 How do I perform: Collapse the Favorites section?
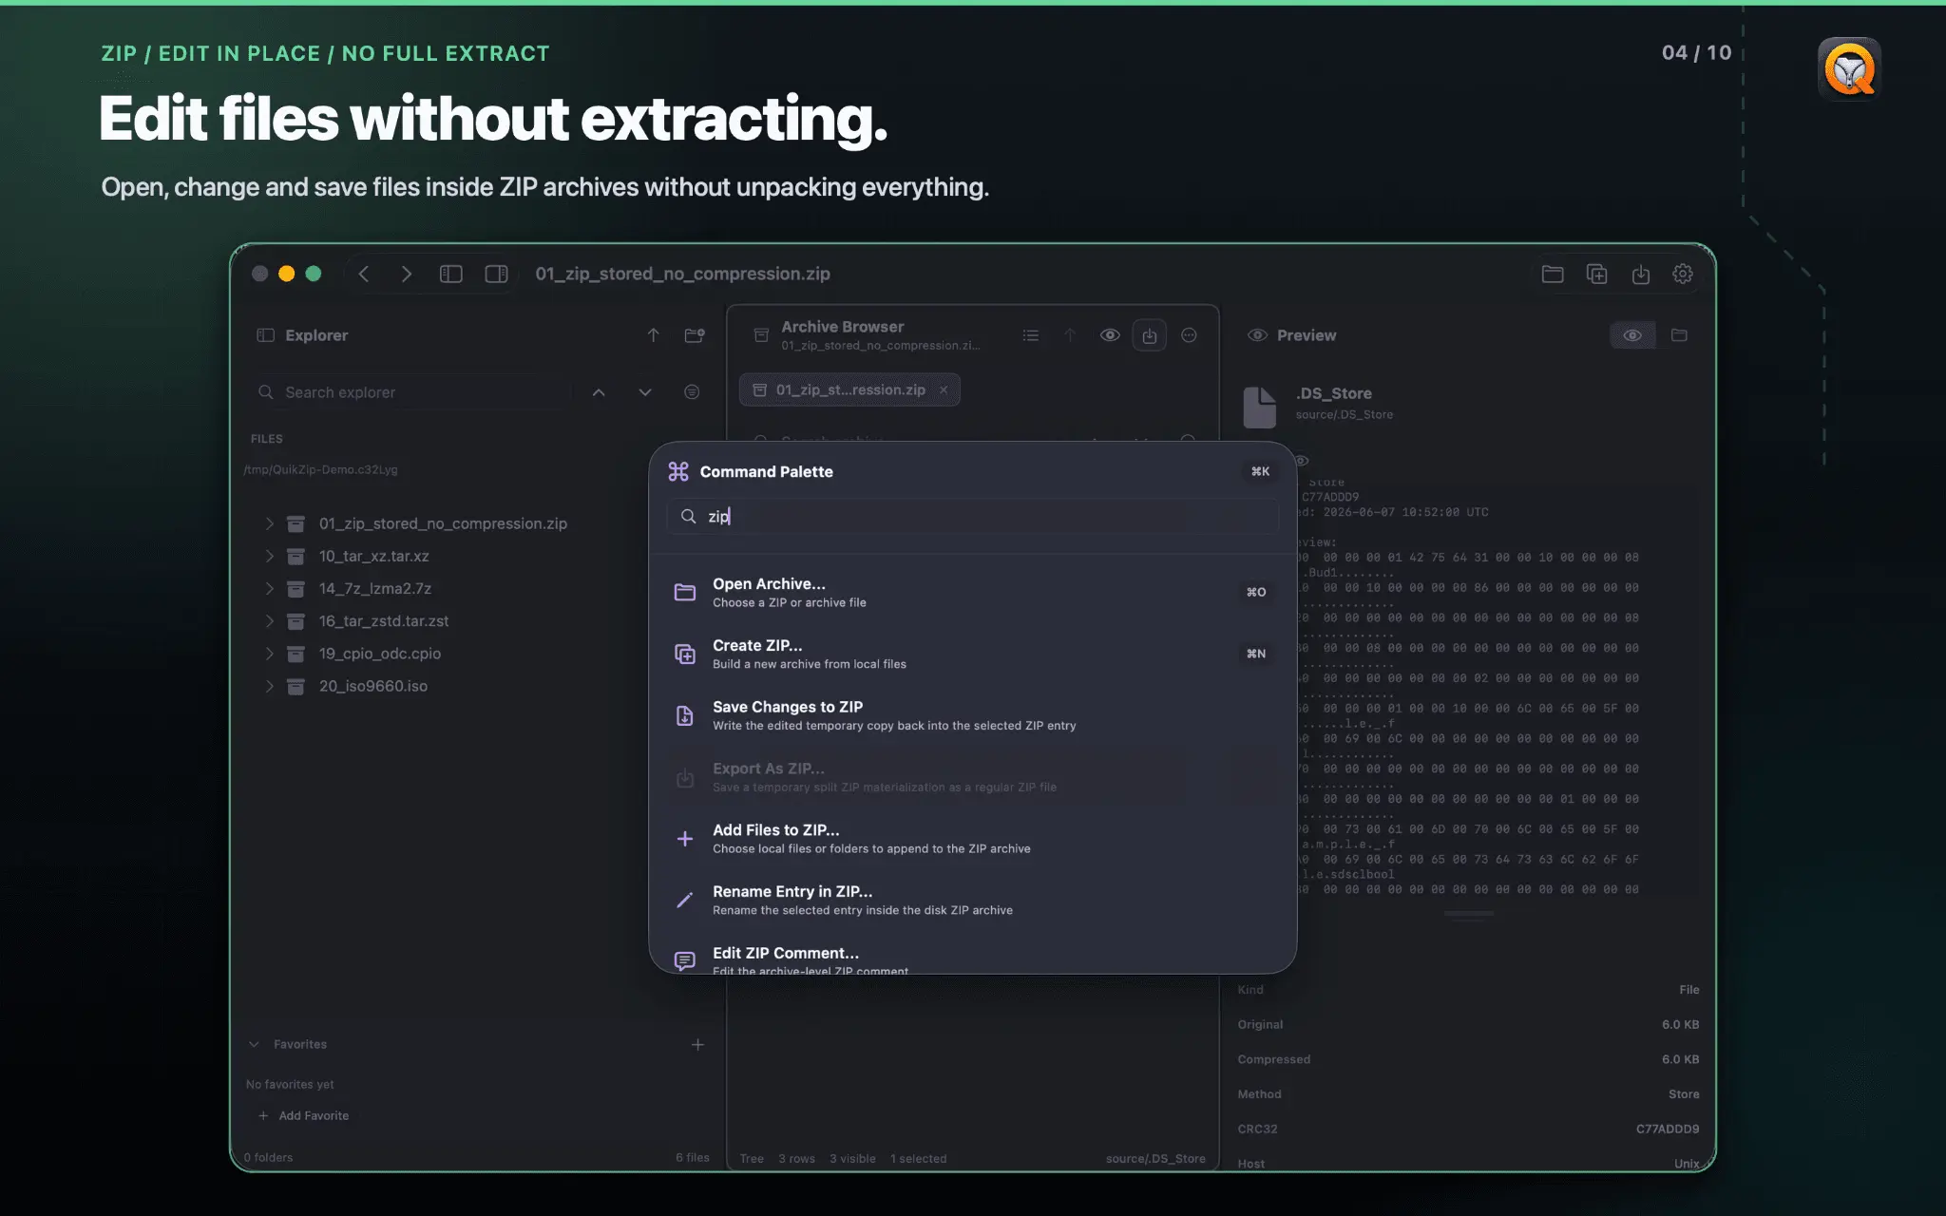click(254, 1044)
